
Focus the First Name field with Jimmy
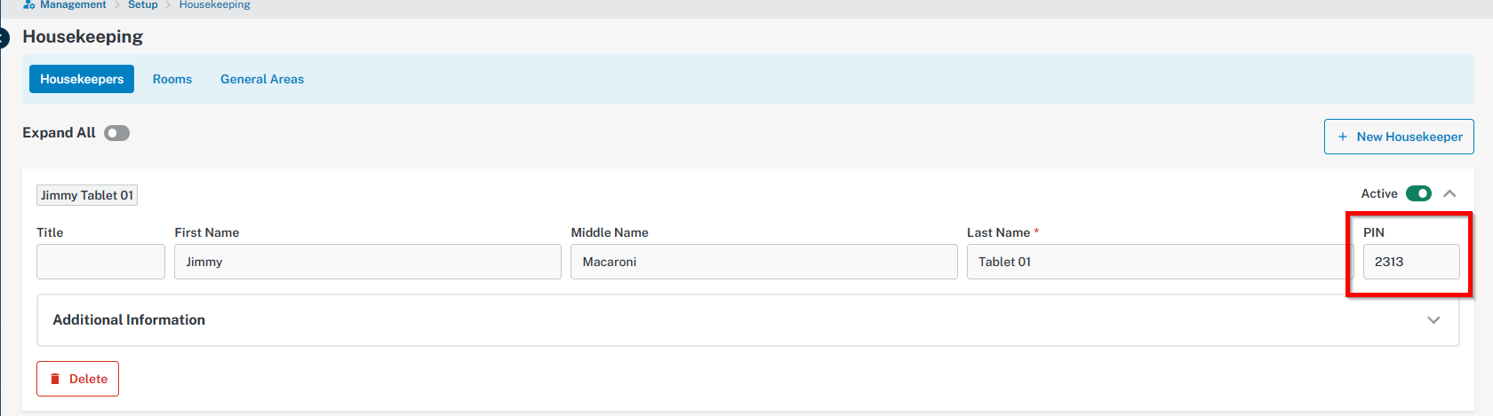368,262
